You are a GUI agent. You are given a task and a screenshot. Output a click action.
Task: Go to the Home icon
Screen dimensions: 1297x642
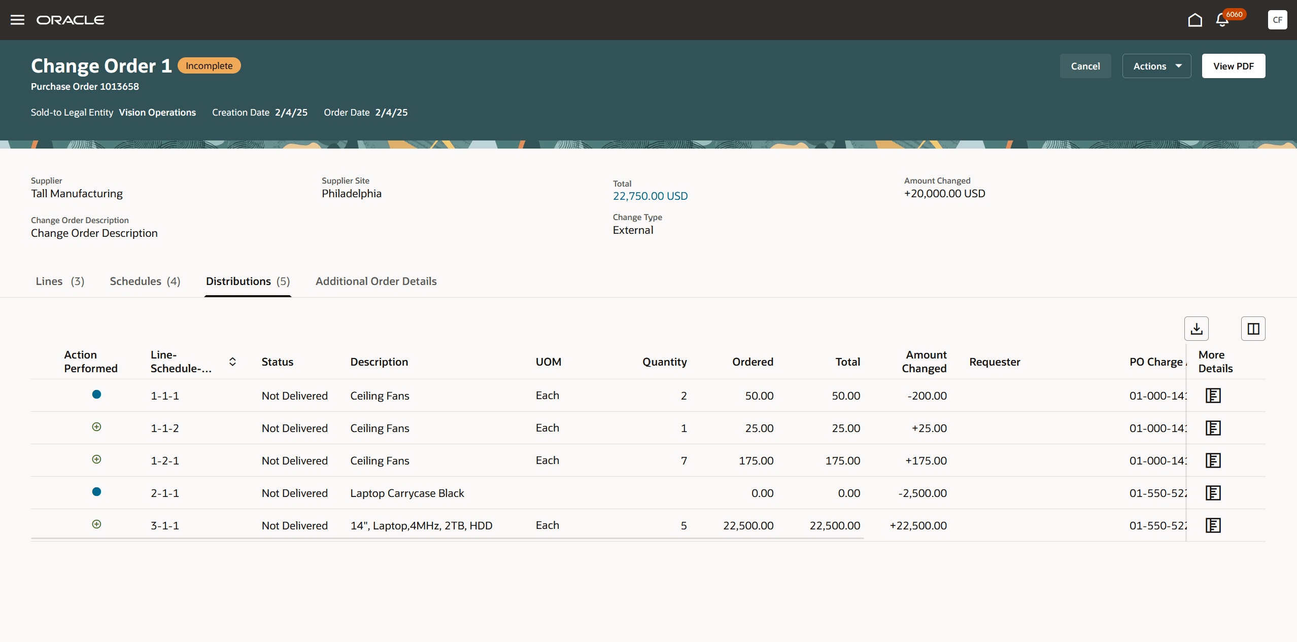point(1195,20)
